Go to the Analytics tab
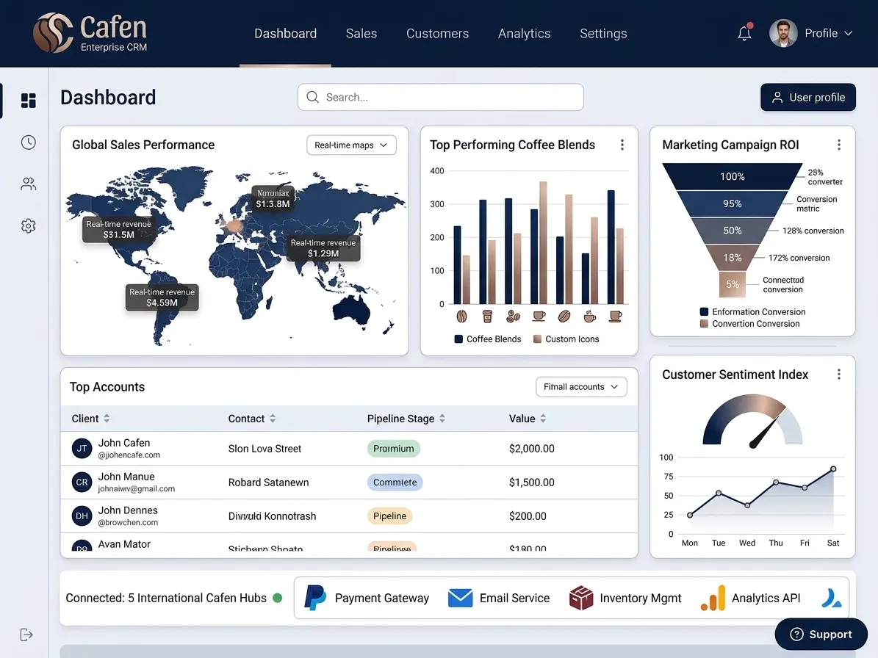 coord(524,34)
